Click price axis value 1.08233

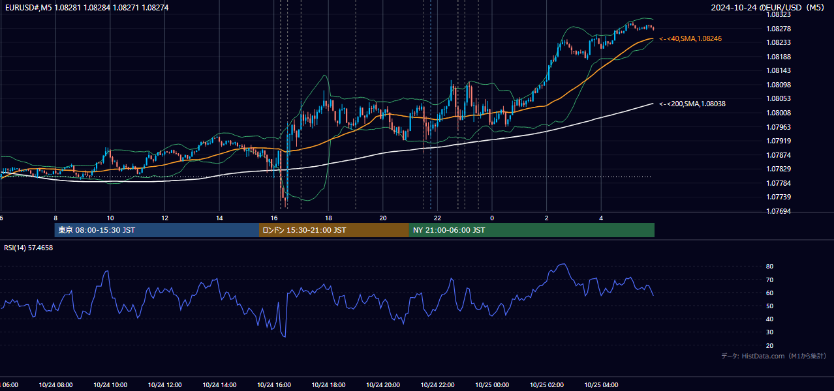click(x=780, y=42)
